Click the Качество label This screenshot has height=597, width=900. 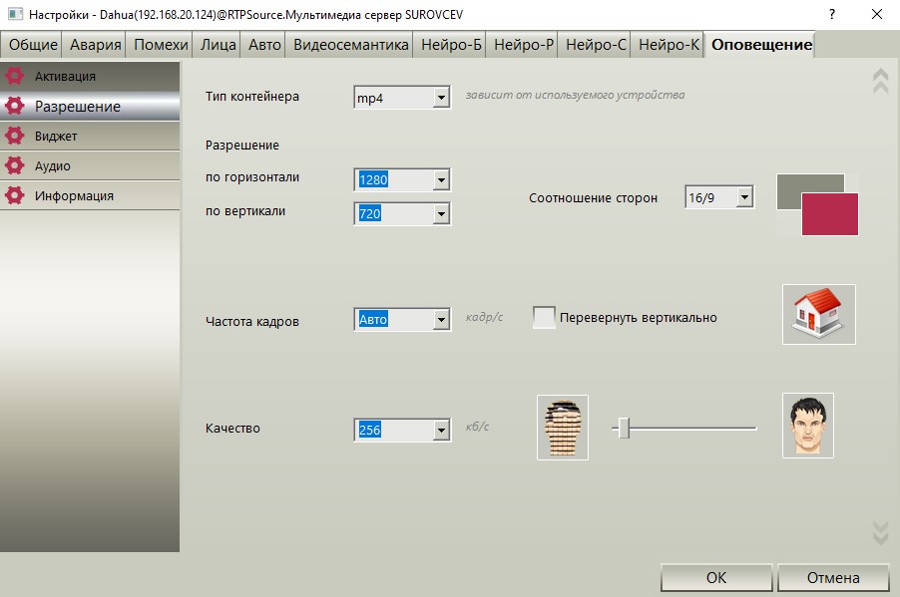click(232, 428)
